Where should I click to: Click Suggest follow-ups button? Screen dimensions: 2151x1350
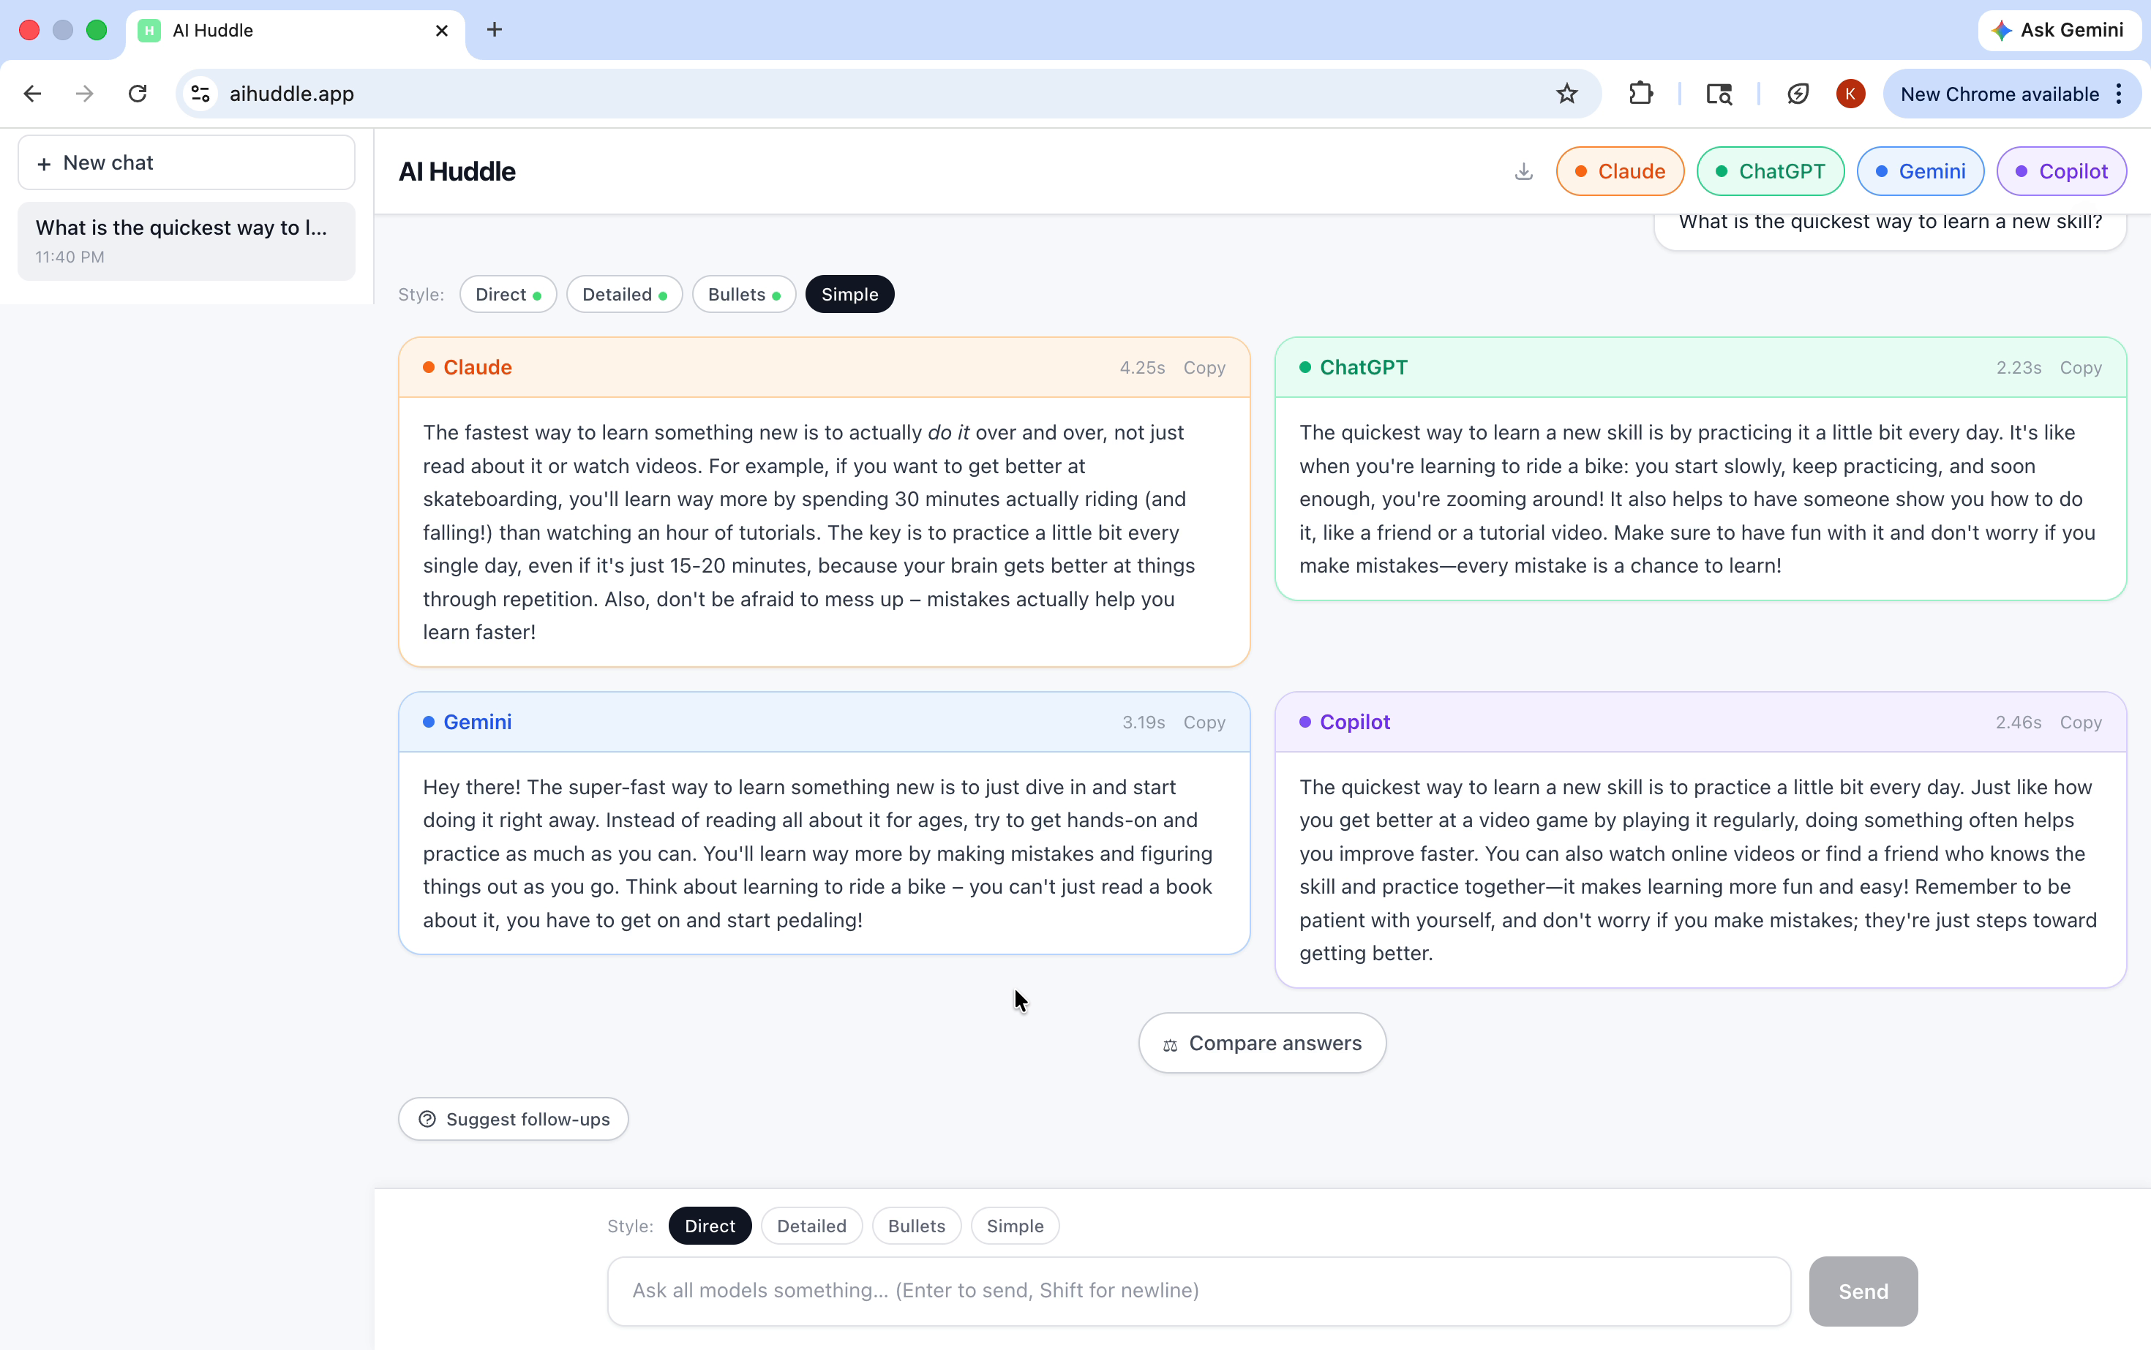click(513, 1119)
